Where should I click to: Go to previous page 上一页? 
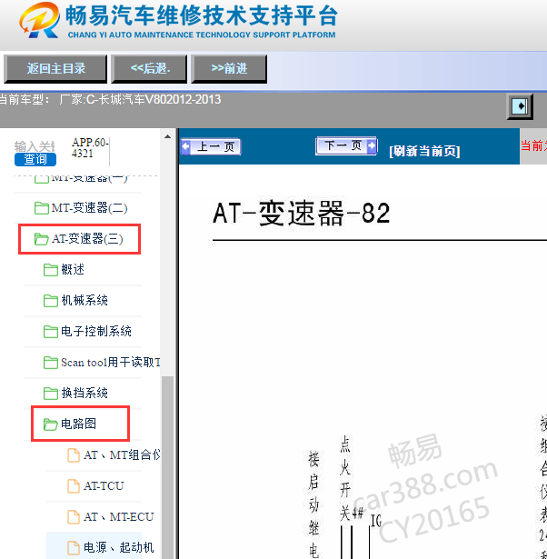[211, 146]
